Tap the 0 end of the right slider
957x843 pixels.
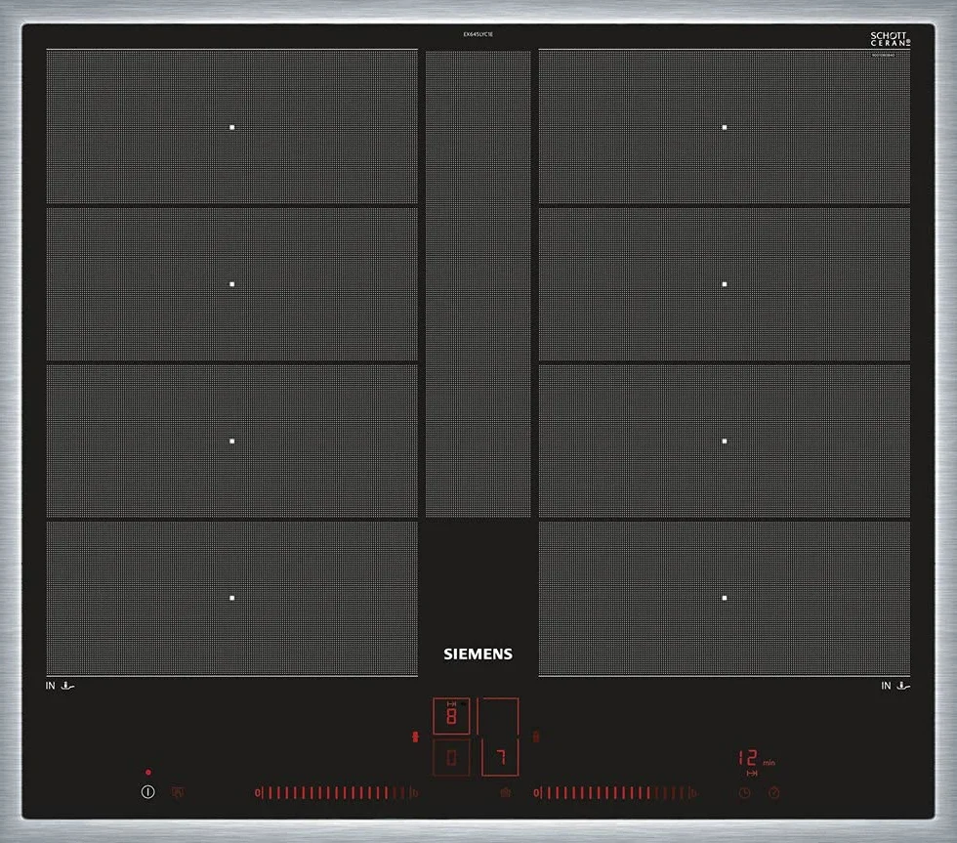pyautogui.click(x=536, y=793)
